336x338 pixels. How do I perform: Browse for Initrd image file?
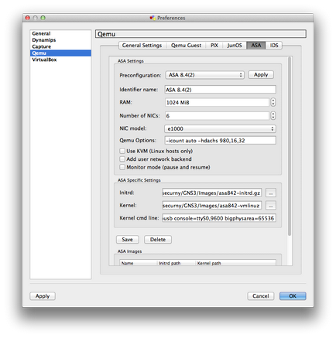[x=271, y=193]
